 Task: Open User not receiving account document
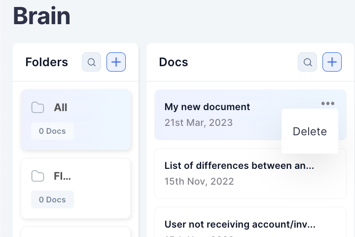[240, 224]
